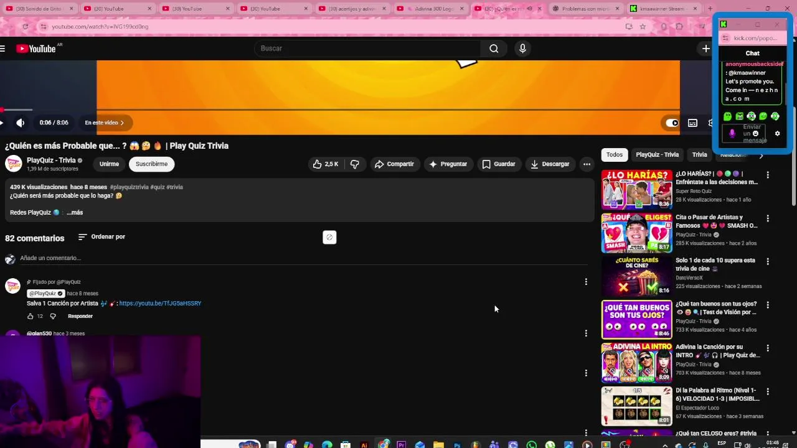
Task: Open WhatsApp from the taskbar
Action: [531, 444]
